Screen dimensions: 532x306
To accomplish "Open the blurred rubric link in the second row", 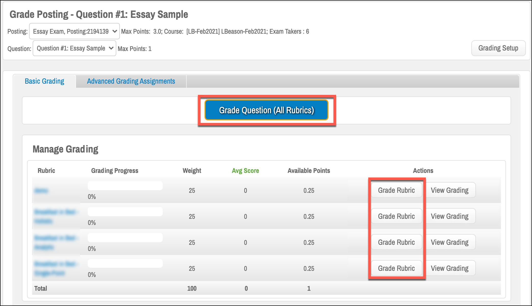I will (x=56, y=216).
